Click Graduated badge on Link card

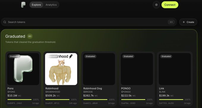[166, 56]
